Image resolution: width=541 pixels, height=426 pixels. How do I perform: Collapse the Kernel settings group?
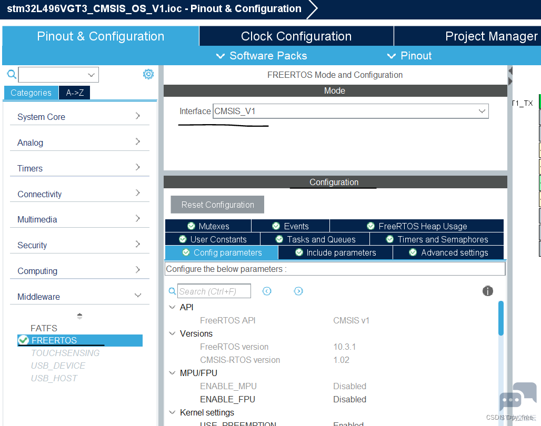(172, 412)
